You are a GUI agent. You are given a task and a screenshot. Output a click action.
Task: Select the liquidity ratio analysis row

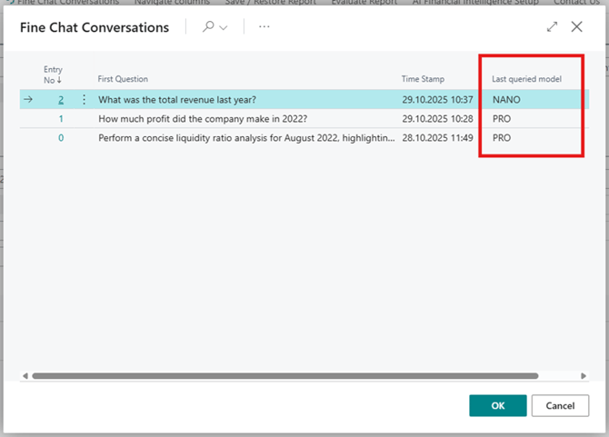pyautogui.click(x=245, y=138)
